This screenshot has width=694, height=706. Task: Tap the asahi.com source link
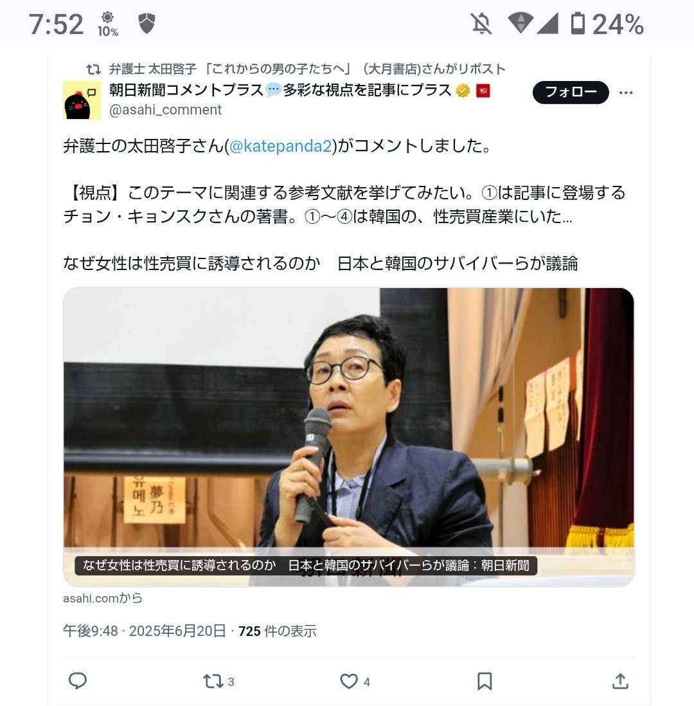[x=103, y=598]
